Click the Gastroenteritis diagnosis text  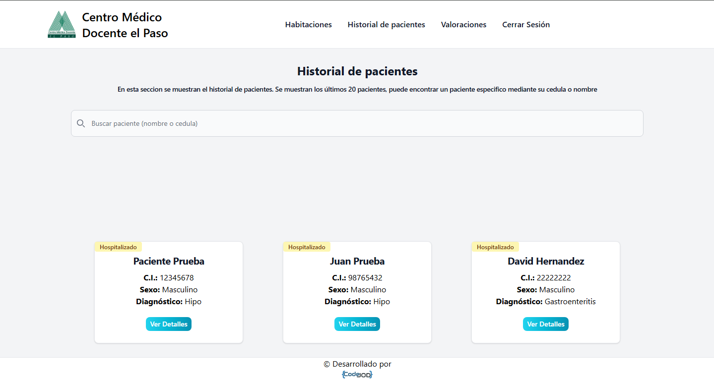coord(570,302)
